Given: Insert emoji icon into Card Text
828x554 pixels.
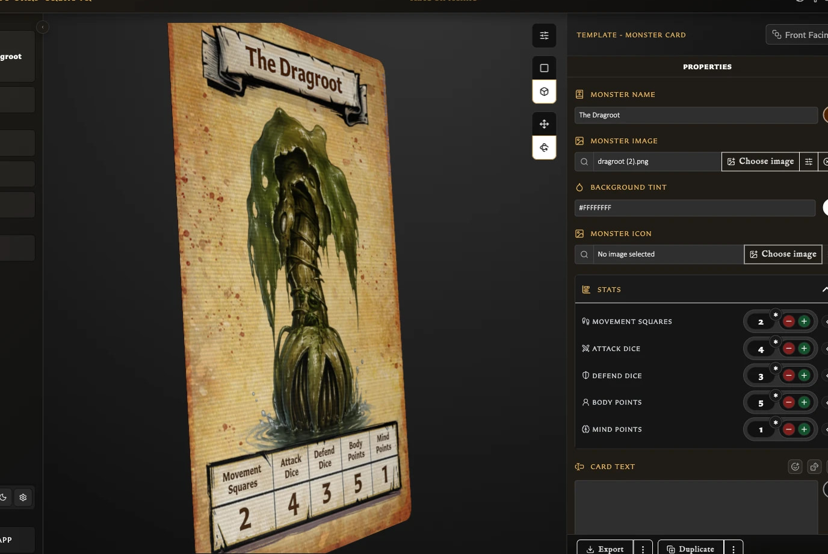Looking at the screenshot, I should click(795, 467).
